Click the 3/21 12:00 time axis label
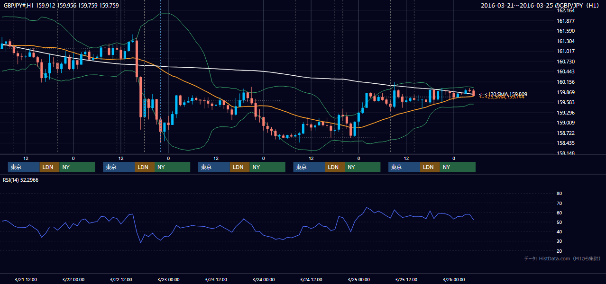The width and height of the screenshot is (606, 284). (26, 279)
